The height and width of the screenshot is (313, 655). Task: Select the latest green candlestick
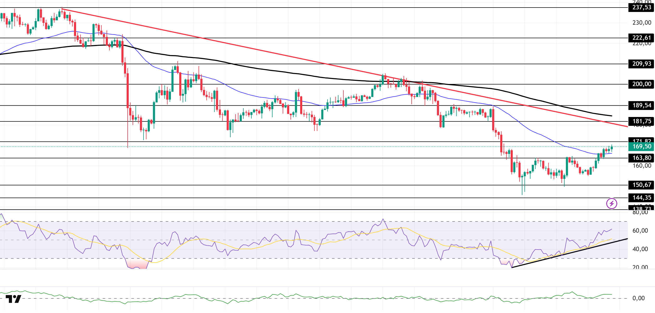click(611, 148)
